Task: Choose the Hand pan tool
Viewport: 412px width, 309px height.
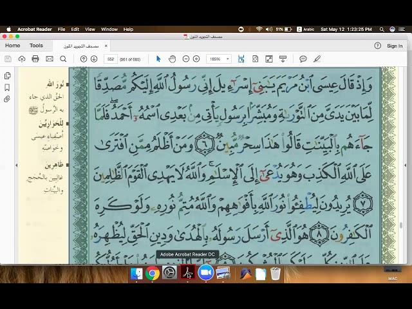Action: tap(172, 59)
